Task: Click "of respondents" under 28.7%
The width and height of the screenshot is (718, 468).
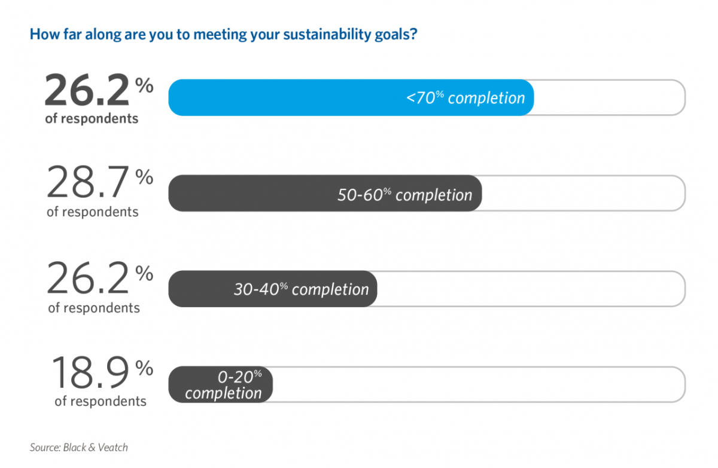Action: point(92,212)
